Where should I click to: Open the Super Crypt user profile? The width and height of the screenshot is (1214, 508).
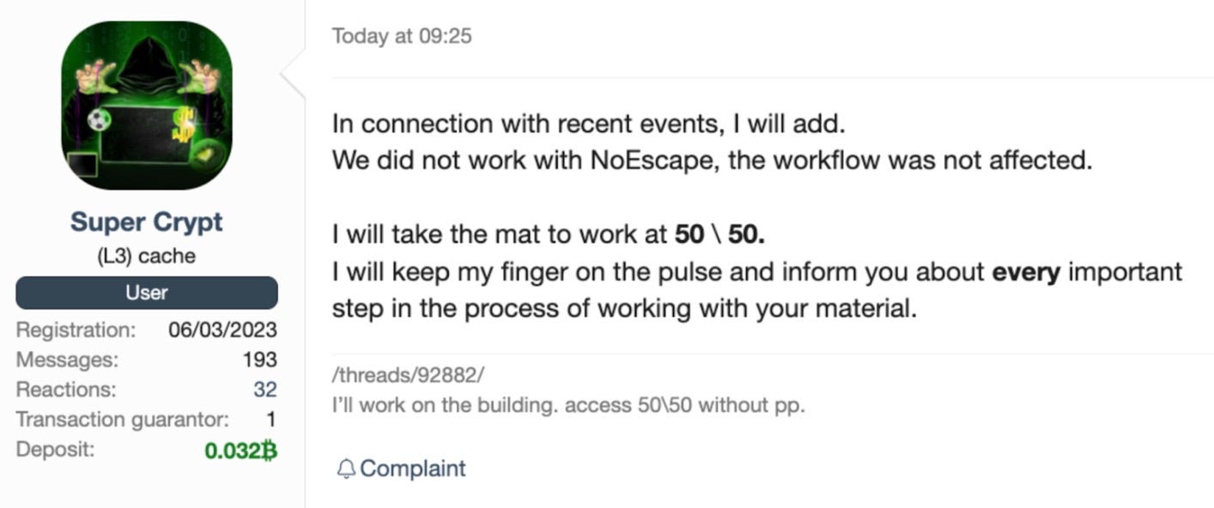coord(147,222)
